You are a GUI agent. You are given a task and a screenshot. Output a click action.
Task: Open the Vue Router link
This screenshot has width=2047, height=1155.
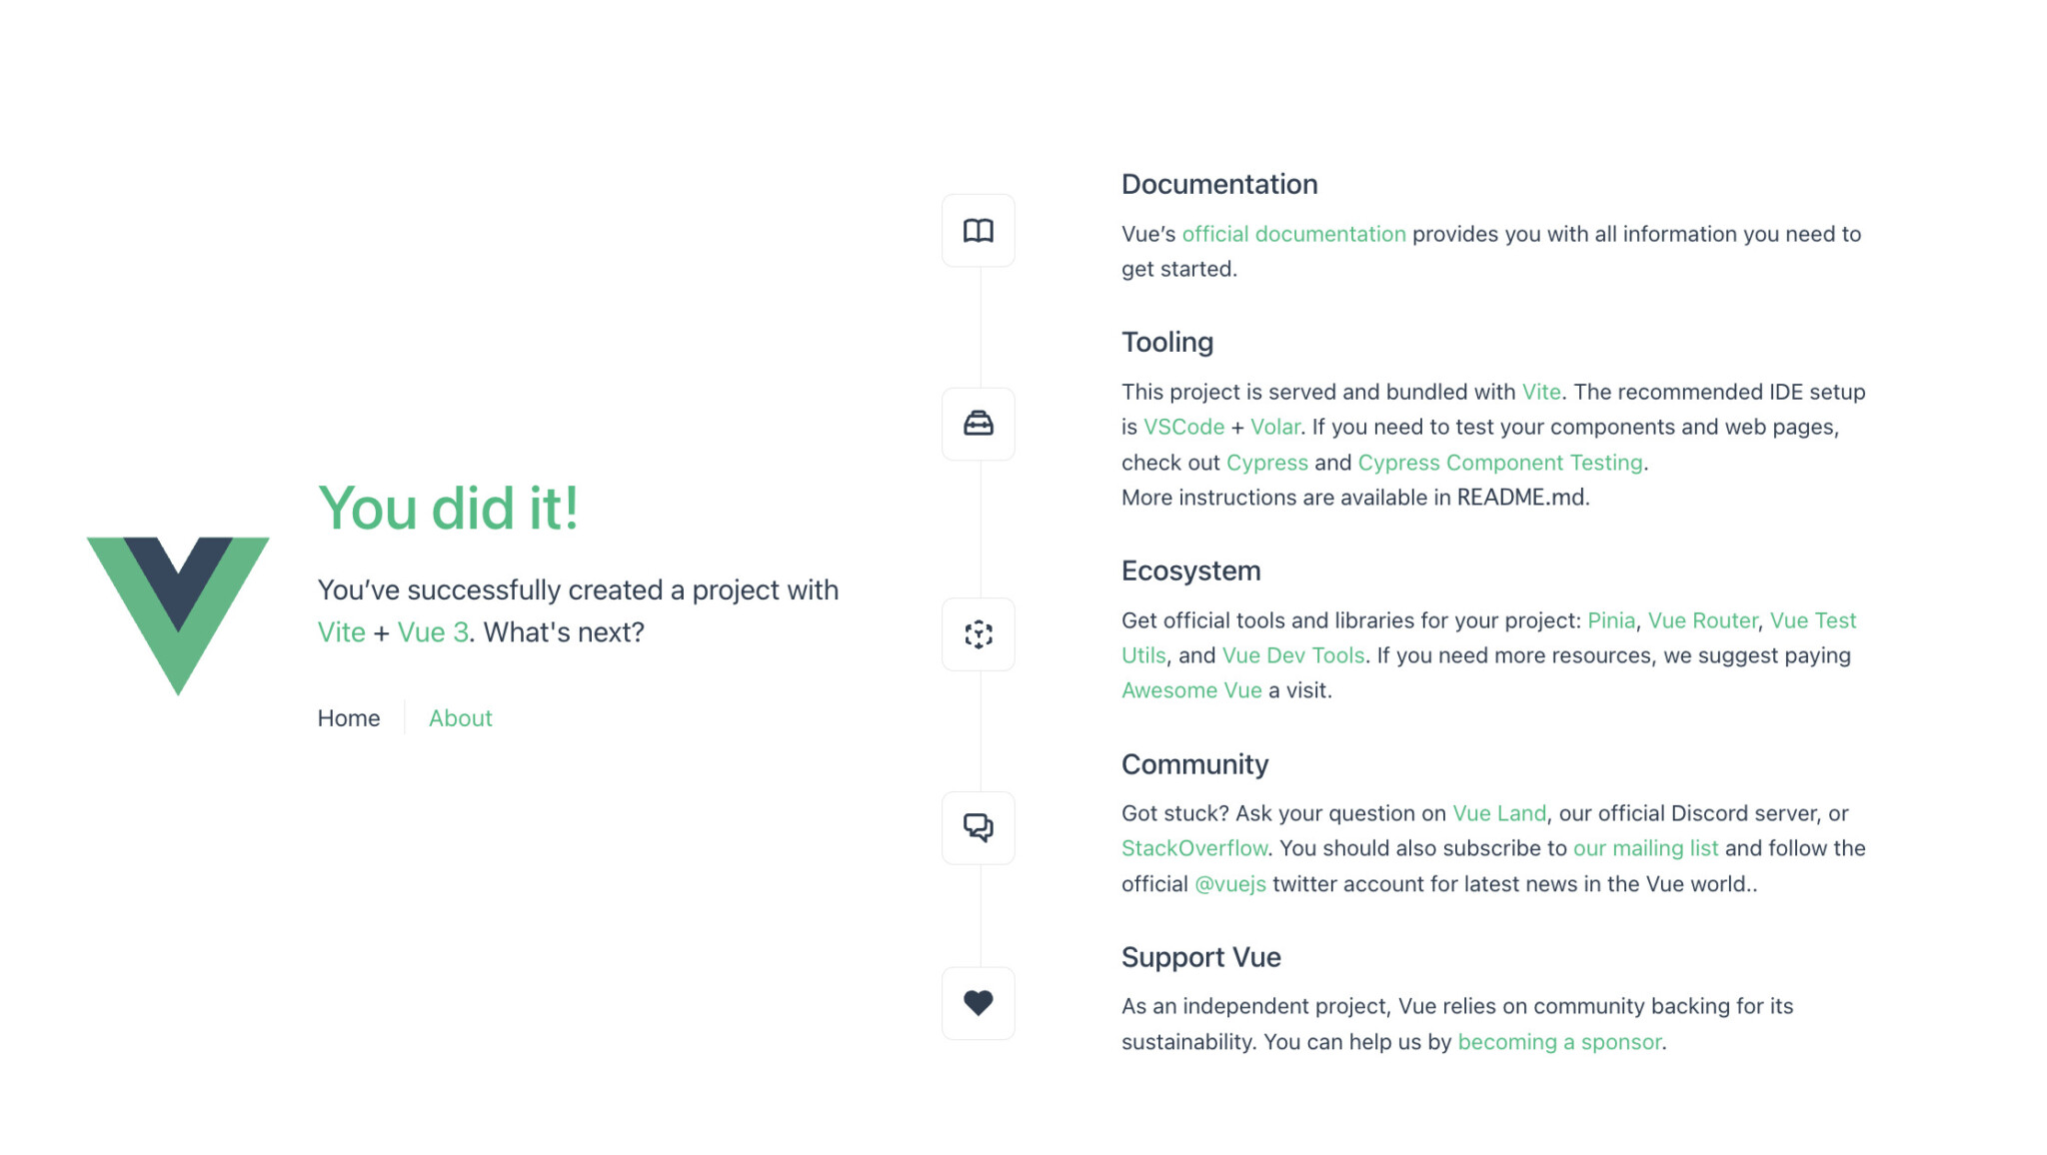pyautogui.click(x=1702, y=620)
